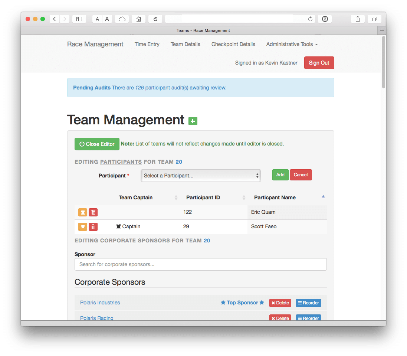Remove Scott Faeo with red trash icon
407x356 pixels.
93,227
